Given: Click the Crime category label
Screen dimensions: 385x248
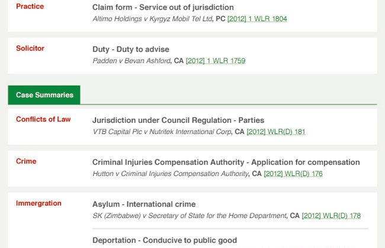Looking at the screenshot, I should (26, 161).
